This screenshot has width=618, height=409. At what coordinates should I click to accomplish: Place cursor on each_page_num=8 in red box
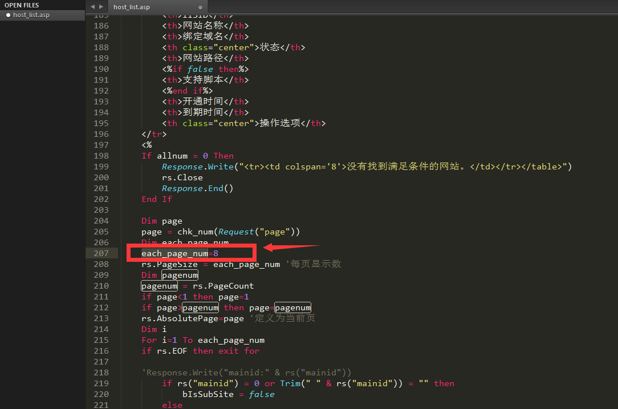click(x=180, y=253)
